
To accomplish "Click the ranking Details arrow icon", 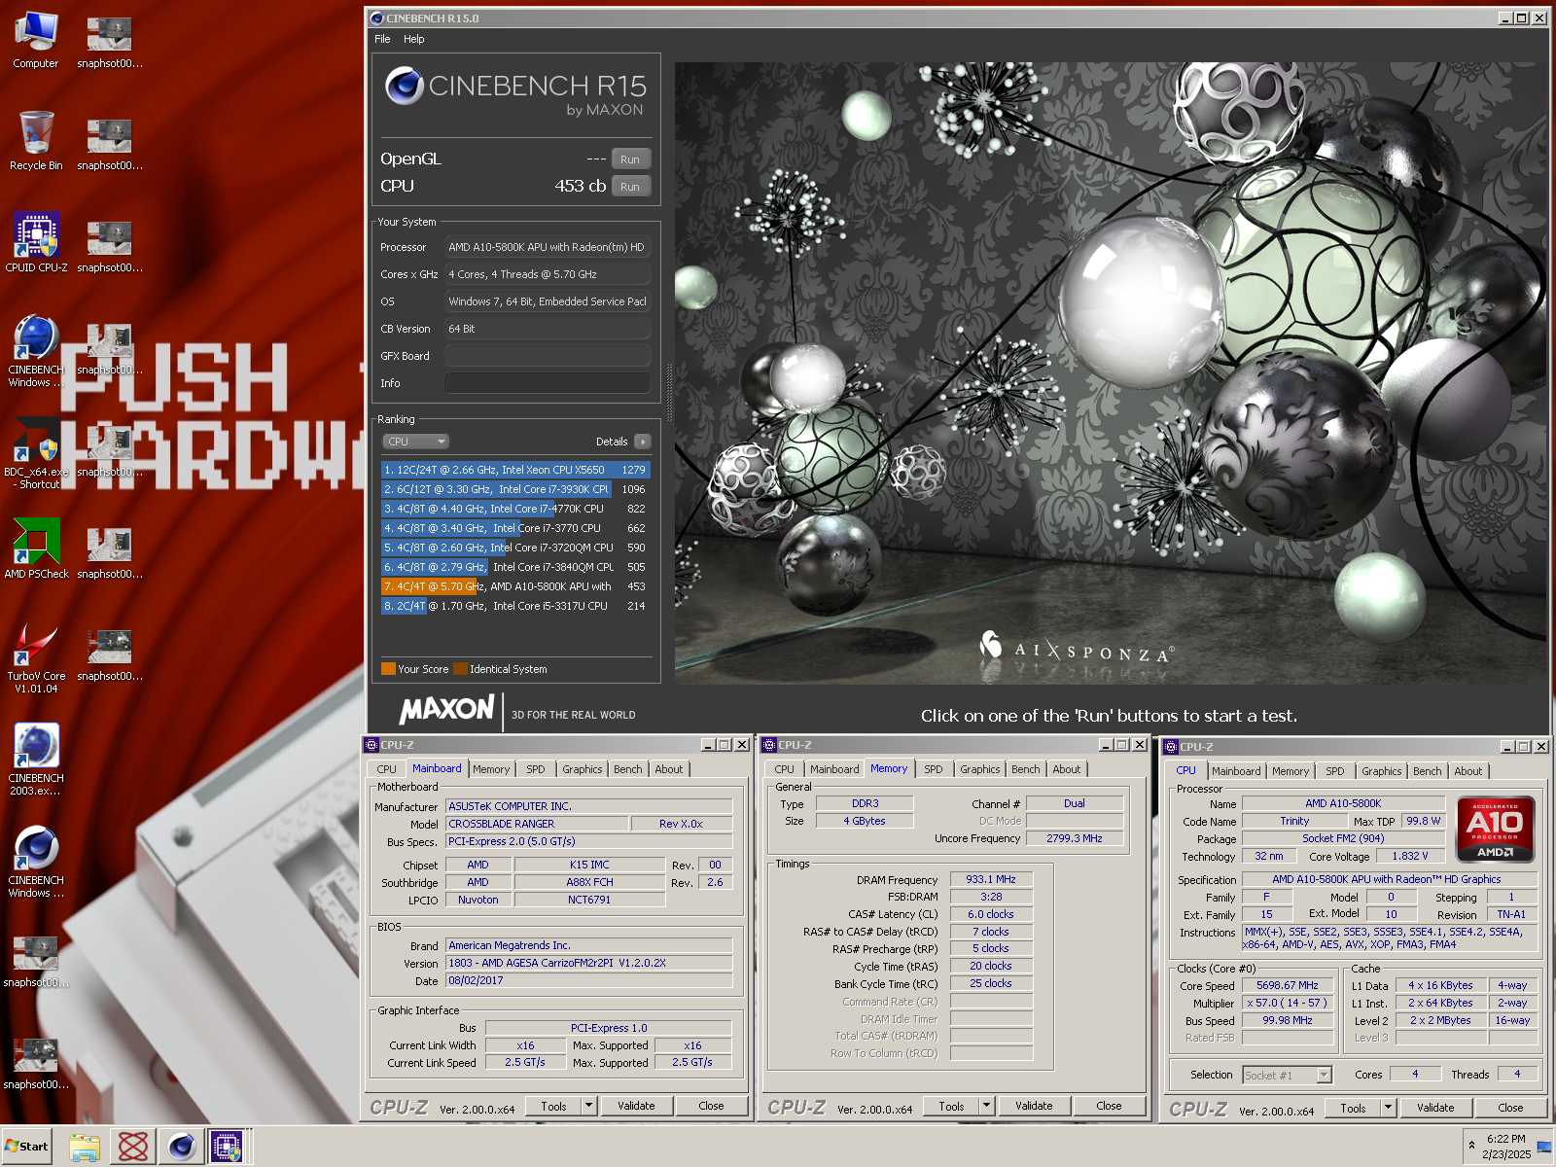I will pyautogui.click(x=642, y=442).
